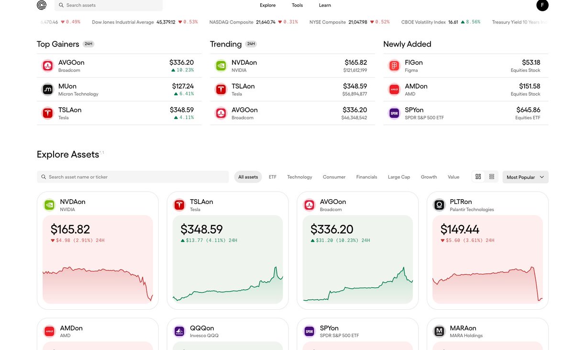The height and width of the screenshot is (350, 574).
Task: Click the TSLAon Tesla icon in Trending
Action: (x=221, y=90)
